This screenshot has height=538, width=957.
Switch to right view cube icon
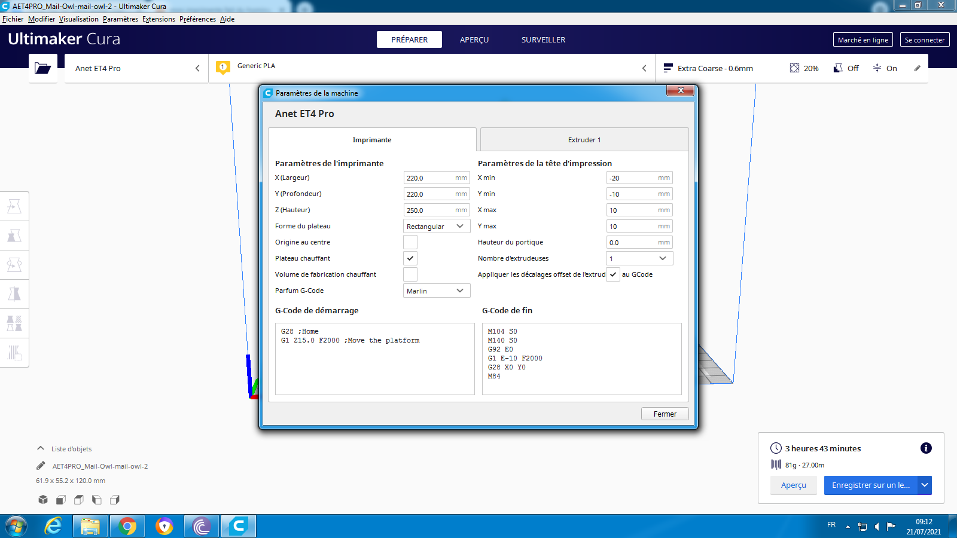point(115,500)
